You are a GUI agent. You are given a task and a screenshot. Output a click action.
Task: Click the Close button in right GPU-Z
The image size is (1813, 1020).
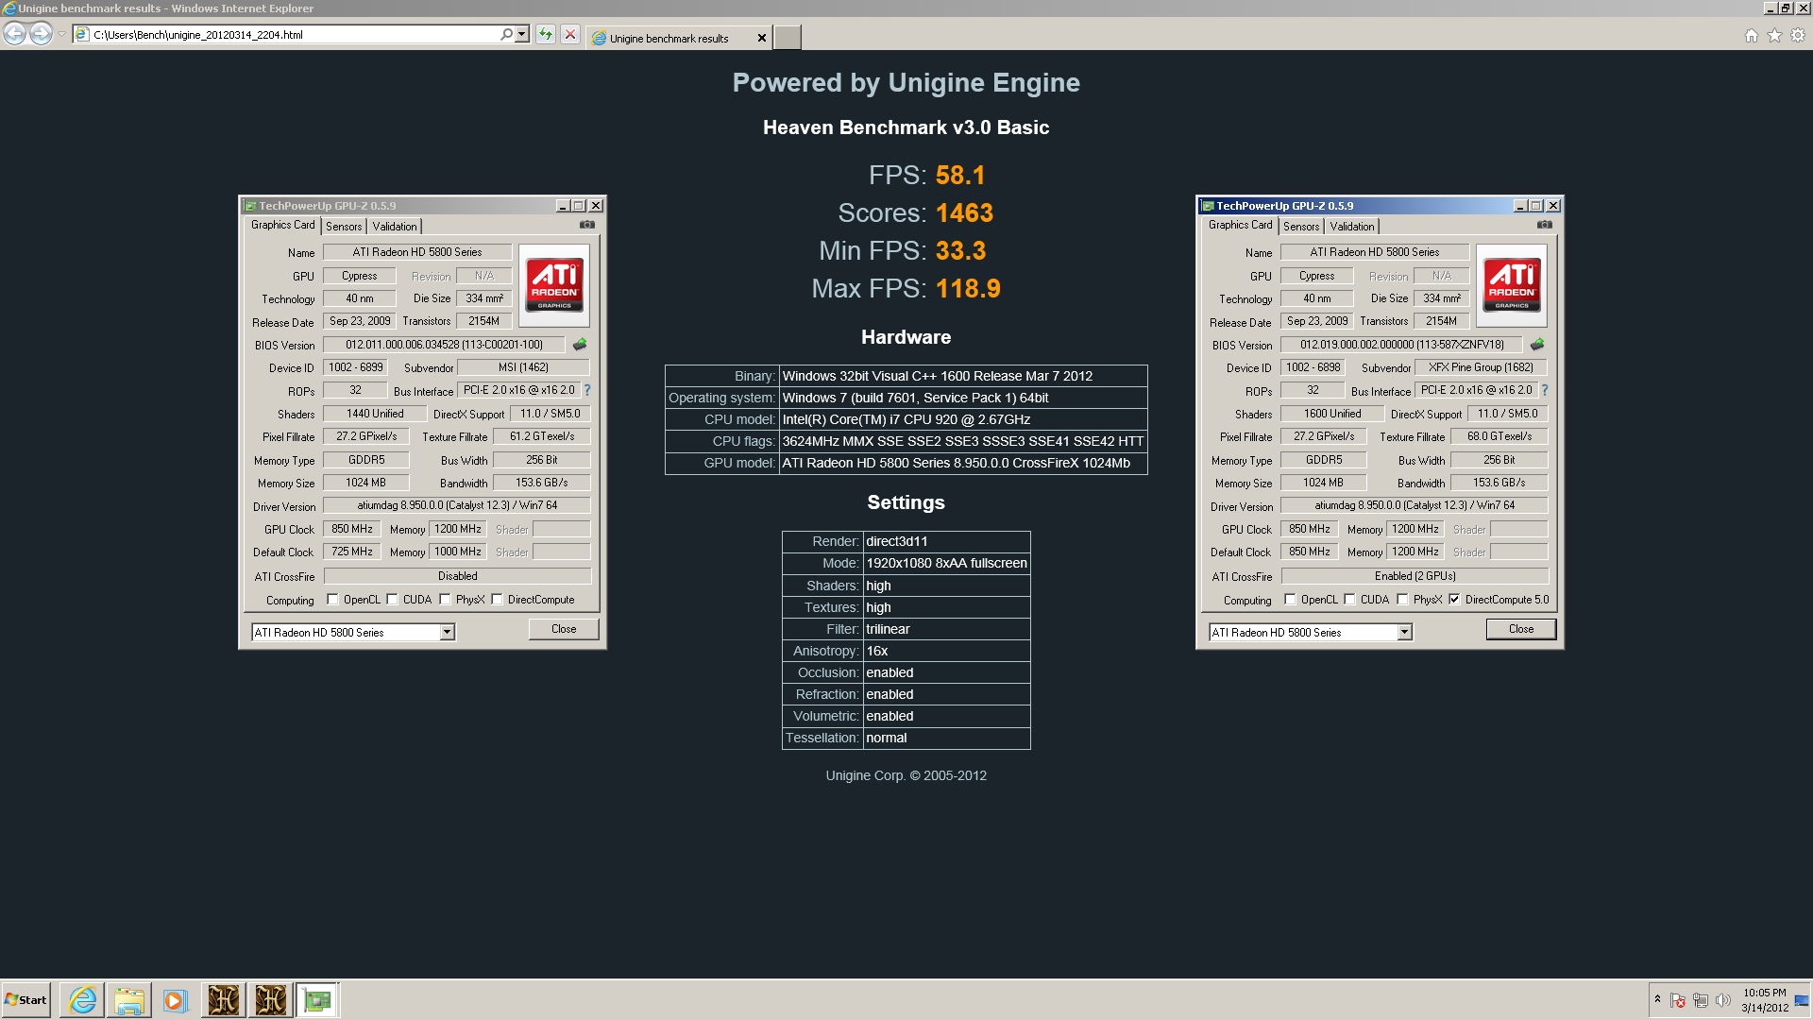click(1521, 629)
